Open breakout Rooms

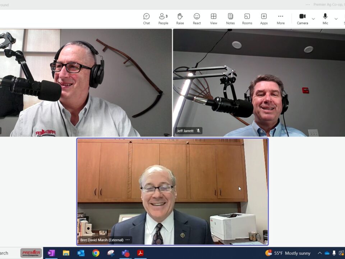tap(247, 19)
